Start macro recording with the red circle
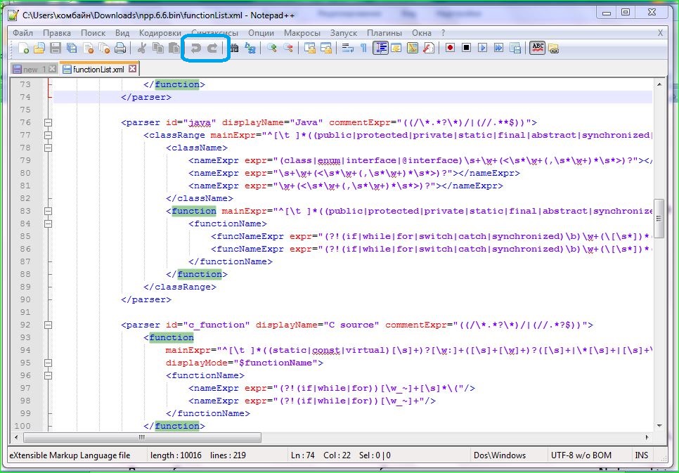This screenshot has width=679, height=473. tap(451, 48)
